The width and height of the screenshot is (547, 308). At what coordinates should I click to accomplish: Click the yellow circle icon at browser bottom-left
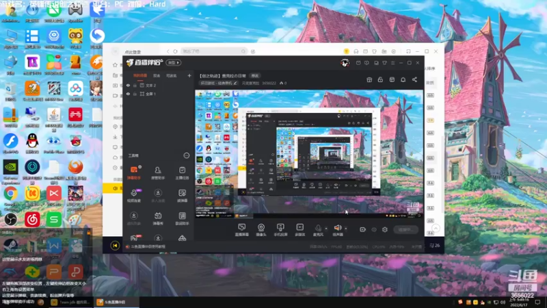click(115, 246)
